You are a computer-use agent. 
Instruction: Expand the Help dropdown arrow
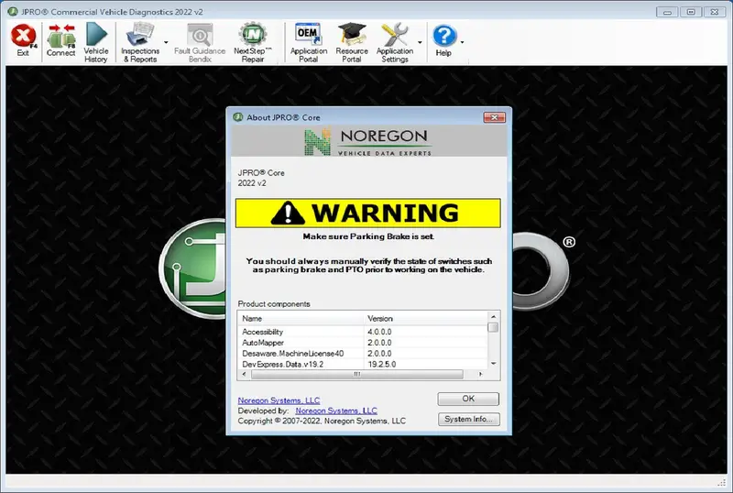pos(463,42)
